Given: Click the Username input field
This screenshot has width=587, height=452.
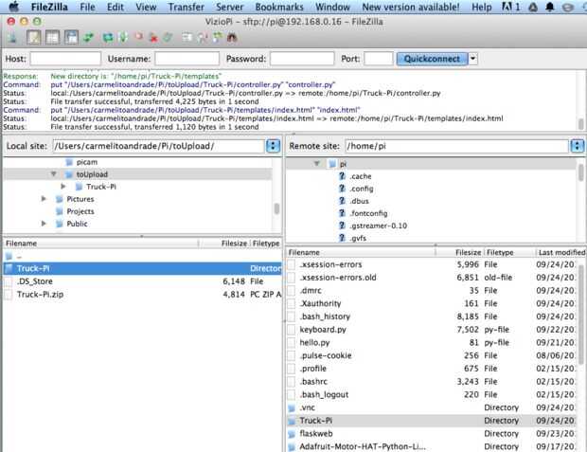Looking at the screenshot, I should pyautogui.click(x=187, y=59).
